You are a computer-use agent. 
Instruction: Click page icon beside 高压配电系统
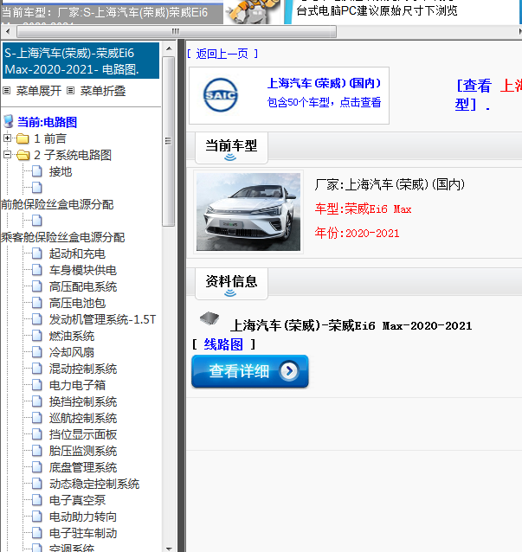coord(37,286)
